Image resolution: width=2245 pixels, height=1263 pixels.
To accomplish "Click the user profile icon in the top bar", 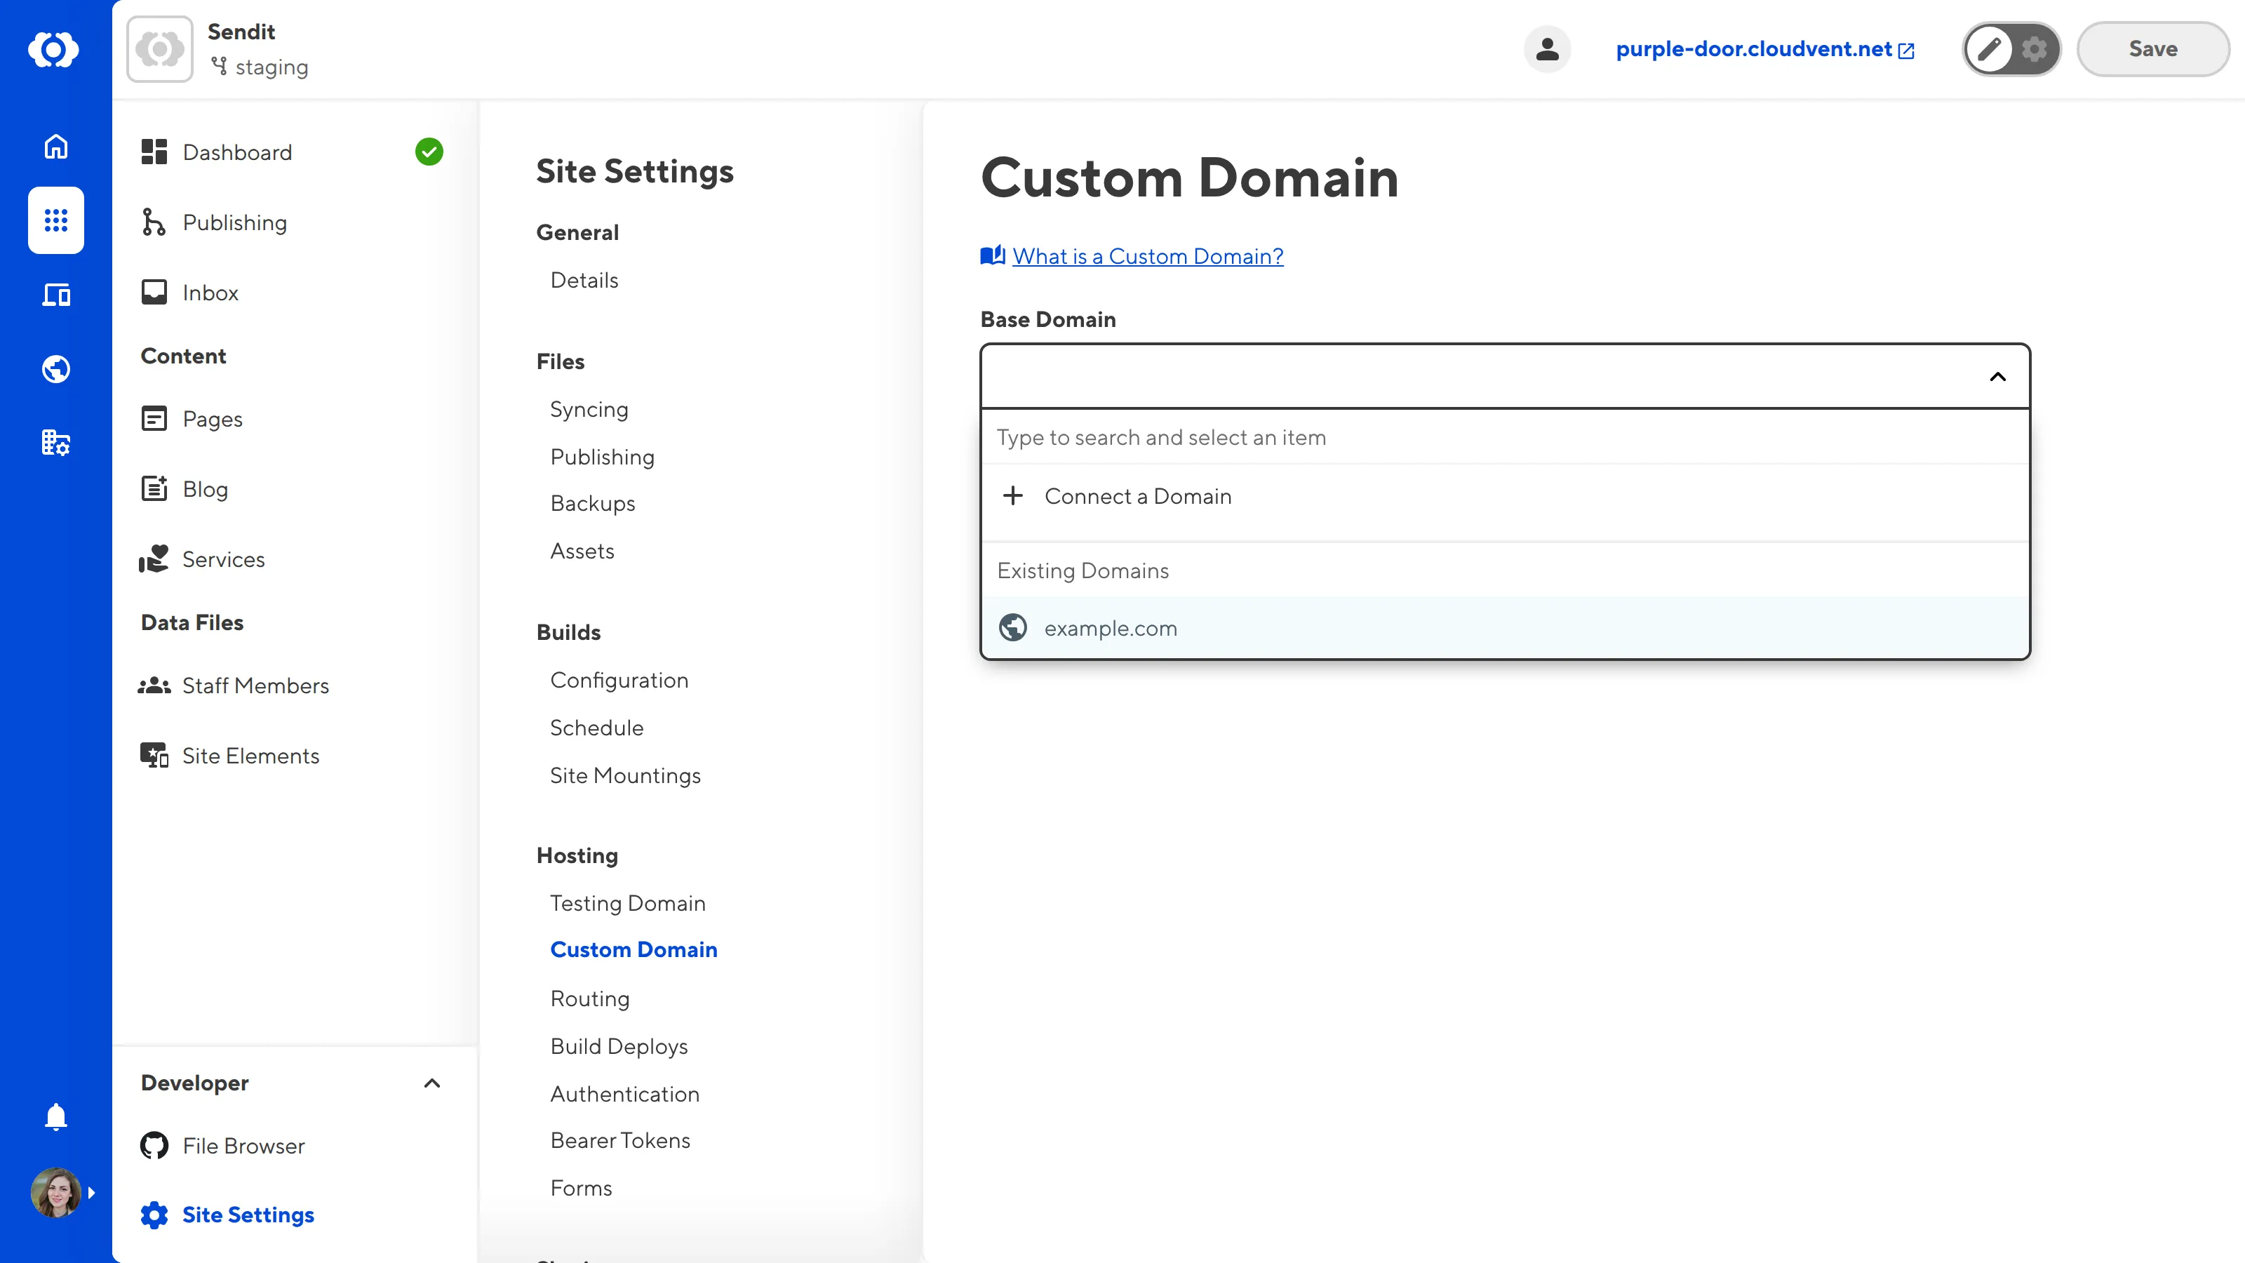I will [x=1547, y=49].
